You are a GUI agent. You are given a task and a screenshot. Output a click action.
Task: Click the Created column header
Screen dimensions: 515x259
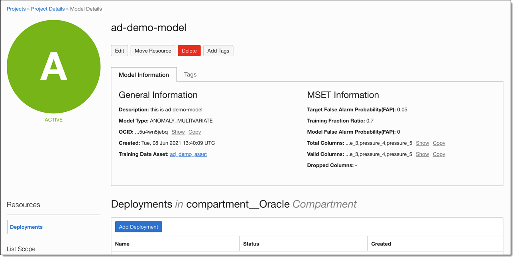(381, 244)
